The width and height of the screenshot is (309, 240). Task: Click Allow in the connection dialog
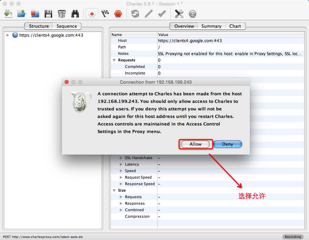(195, 144)
